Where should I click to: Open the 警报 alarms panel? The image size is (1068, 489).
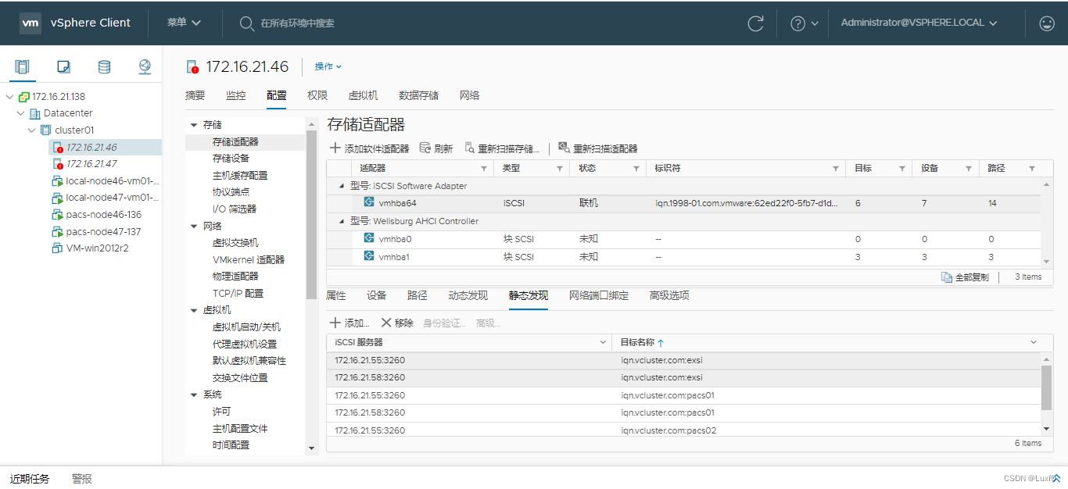pos(82,479)
